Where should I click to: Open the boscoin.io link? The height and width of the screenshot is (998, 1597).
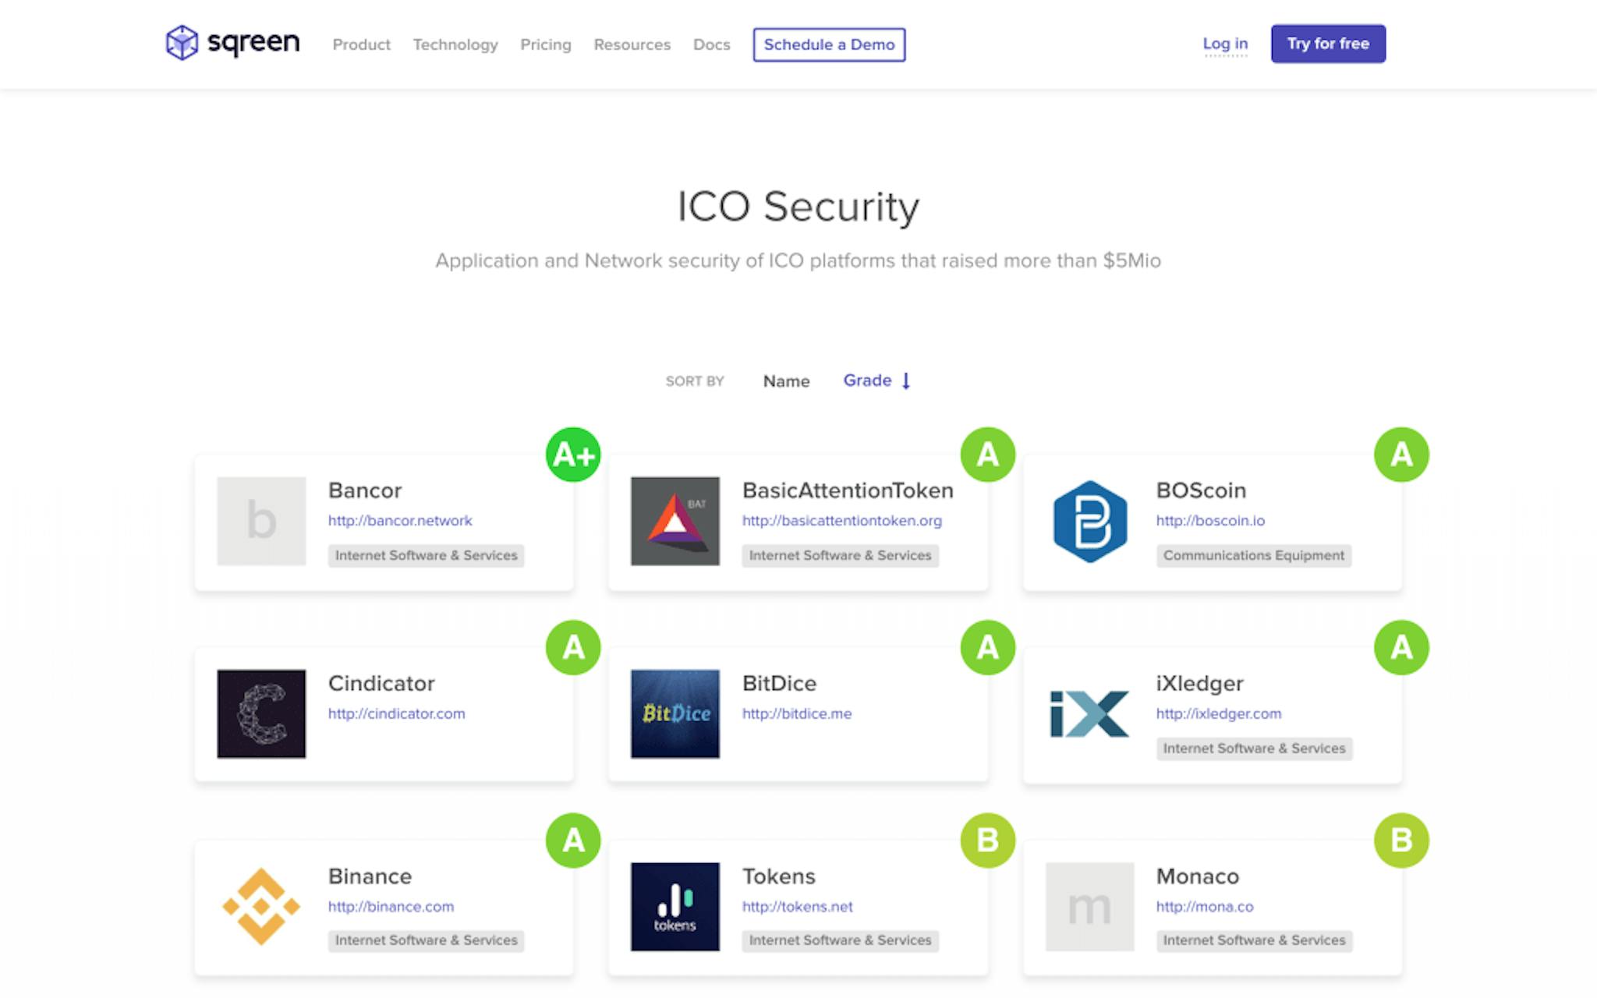click(x=1210, y=520)
